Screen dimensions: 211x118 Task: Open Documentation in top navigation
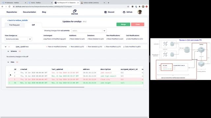[29, 12]
